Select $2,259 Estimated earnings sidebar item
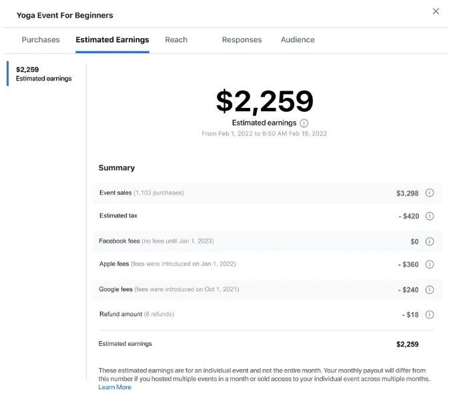Image resolution: width=449 pixels, height=398 pixels. (43, 74)
